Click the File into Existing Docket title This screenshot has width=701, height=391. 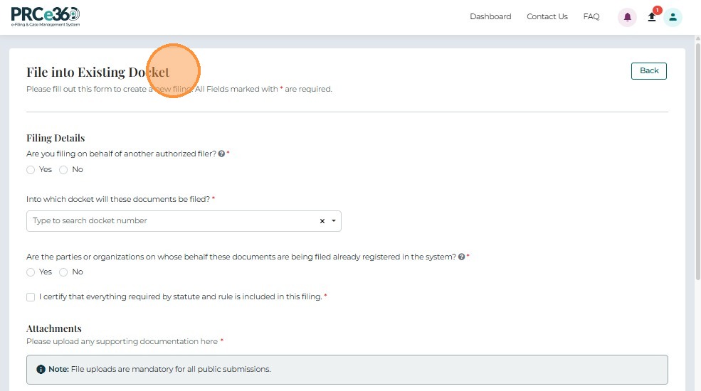coord(98,72)
